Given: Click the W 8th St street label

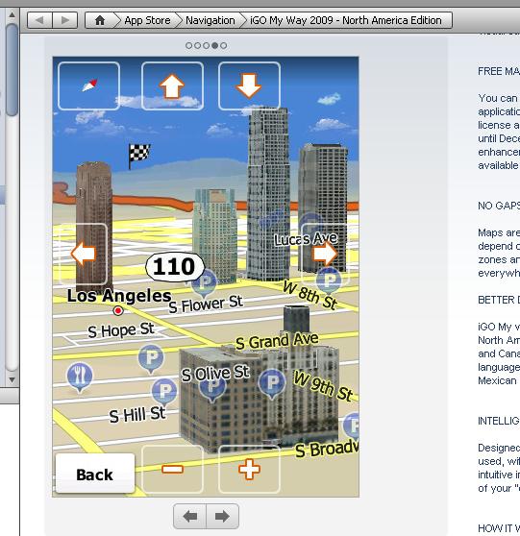Looking at the screenshot, I should point(310,295).
